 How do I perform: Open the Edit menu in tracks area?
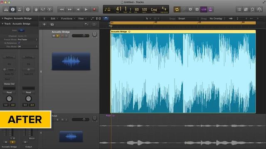[54, 19]
